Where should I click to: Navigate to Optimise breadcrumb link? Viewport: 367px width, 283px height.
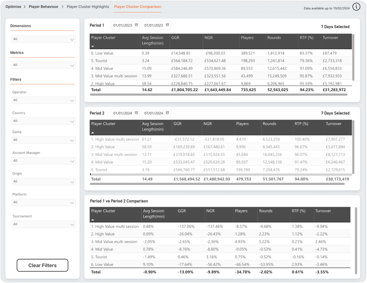(x=13, y=7)
